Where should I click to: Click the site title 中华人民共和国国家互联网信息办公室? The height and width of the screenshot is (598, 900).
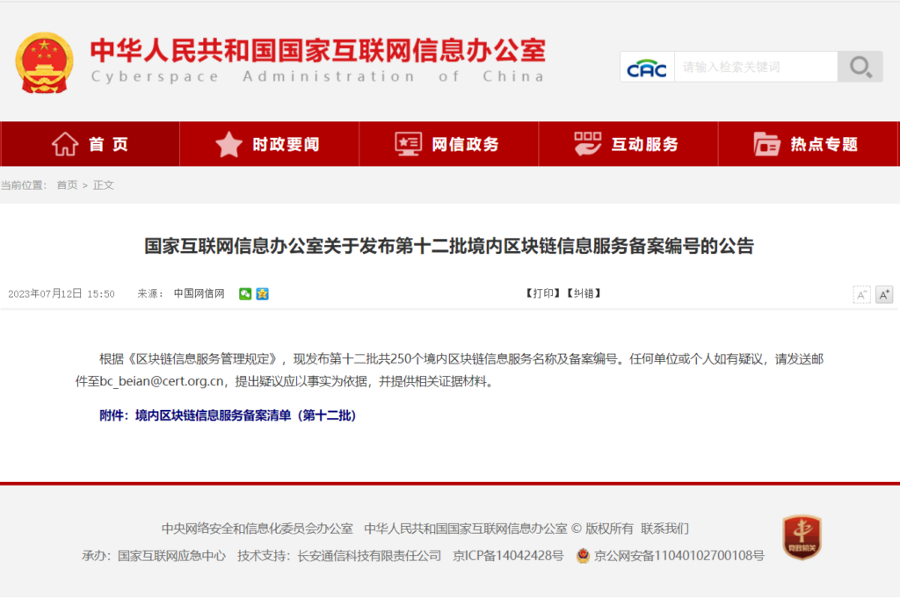(x=318, y=50)
